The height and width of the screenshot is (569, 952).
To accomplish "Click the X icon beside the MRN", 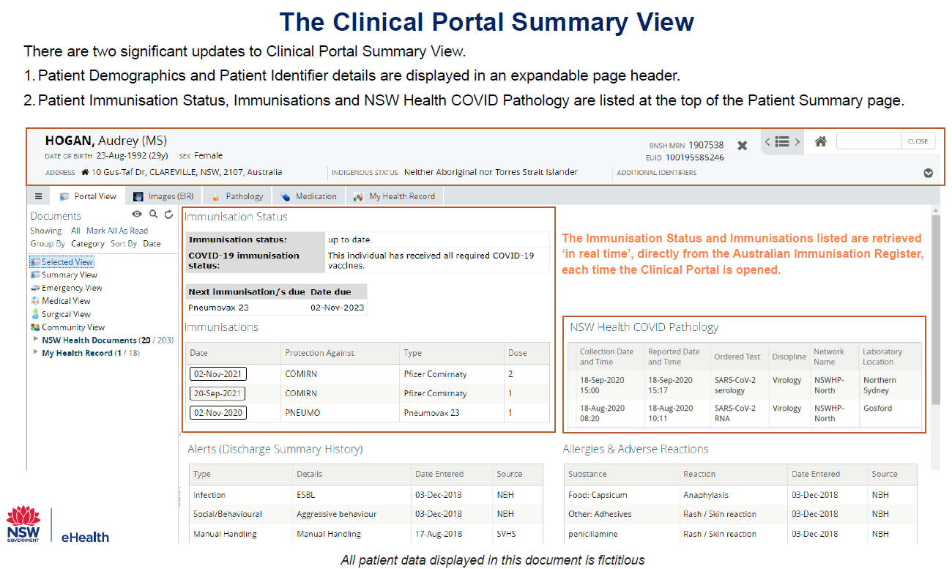I will click(742, 146).
